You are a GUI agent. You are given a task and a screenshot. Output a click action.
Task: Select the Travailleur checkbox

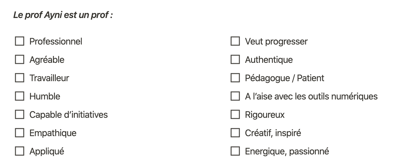click(20, 78)
